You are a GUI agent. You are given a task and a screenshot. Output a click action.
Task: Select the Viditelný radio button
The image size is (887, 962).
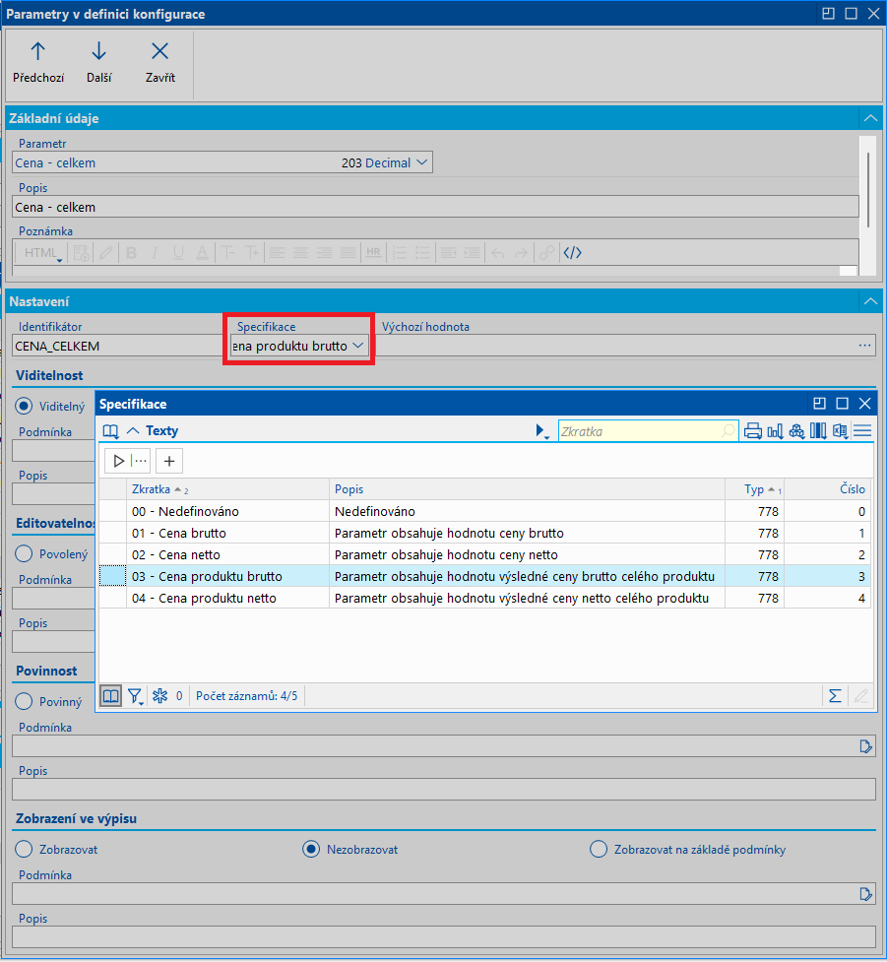click(24, 406)
